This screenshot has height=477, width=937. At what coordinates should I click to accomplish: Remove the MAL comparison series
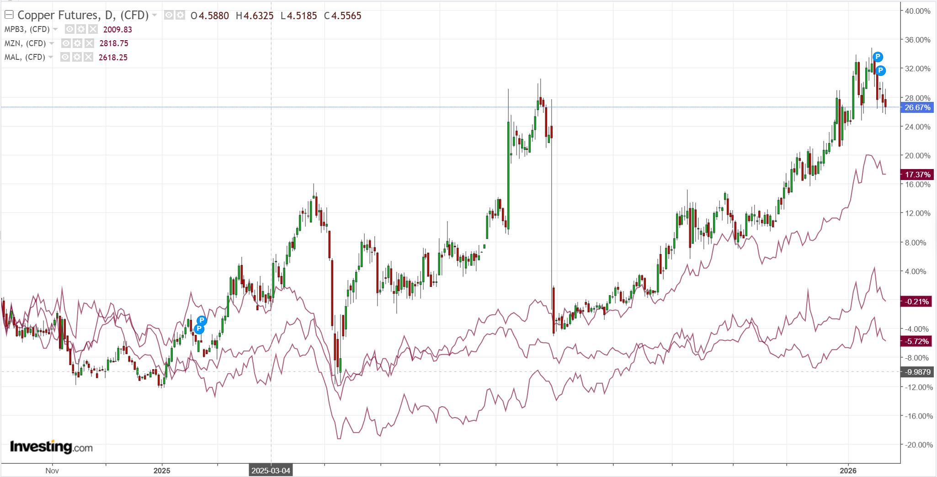(88, 57)
